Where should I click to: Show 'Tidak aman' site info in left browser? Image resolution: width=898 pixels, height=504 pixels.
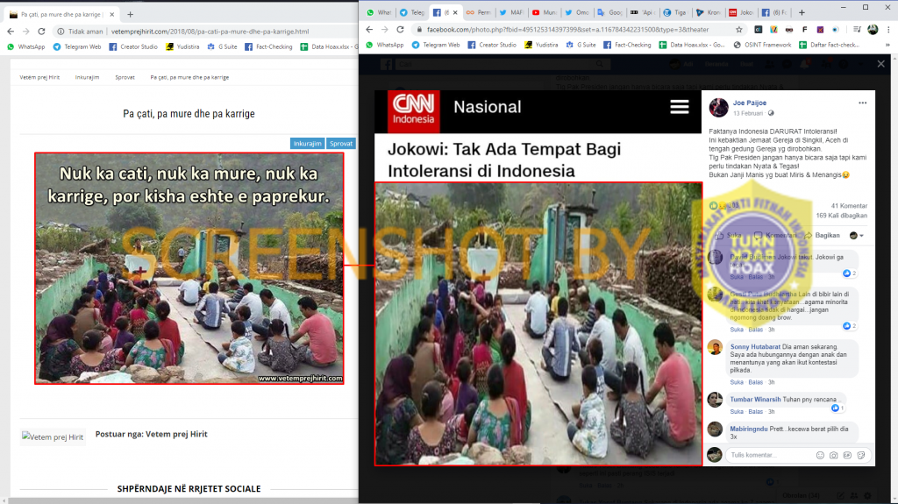(x=80, y=32)
